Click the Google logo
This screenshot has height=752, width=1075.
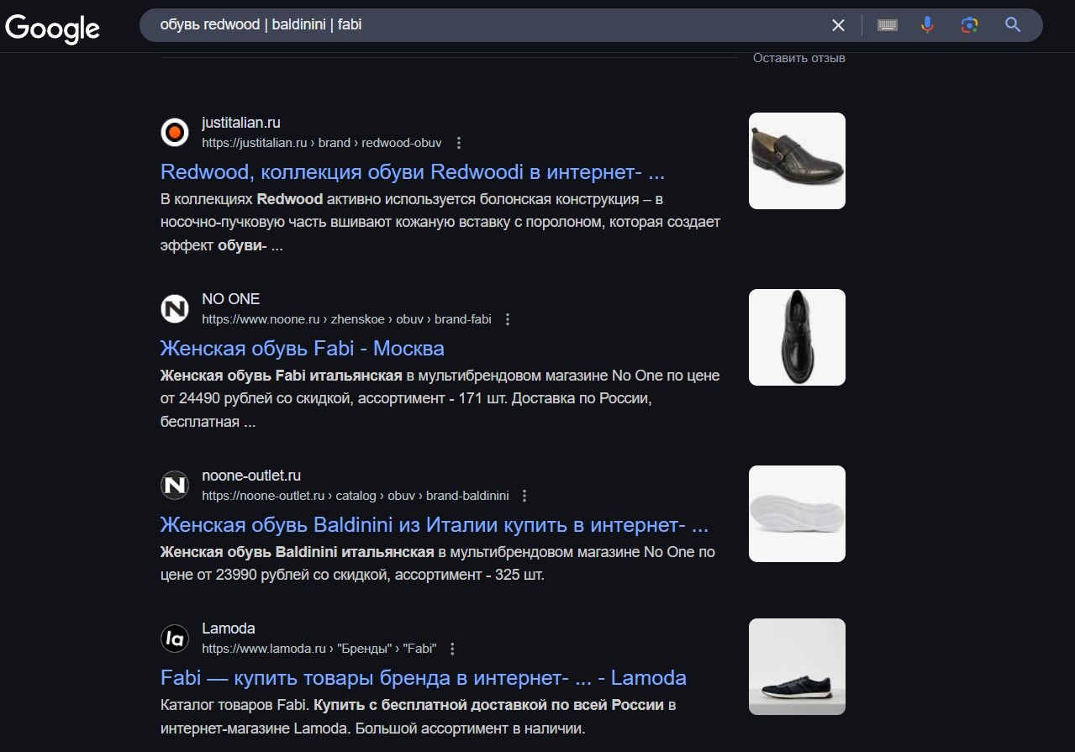pos(52,28)
